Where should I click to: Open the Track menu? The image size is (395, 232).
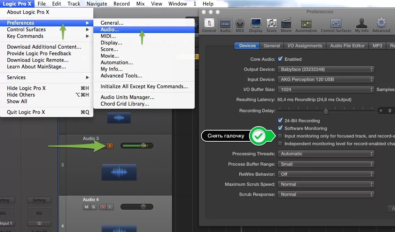(x=74, y=4)
